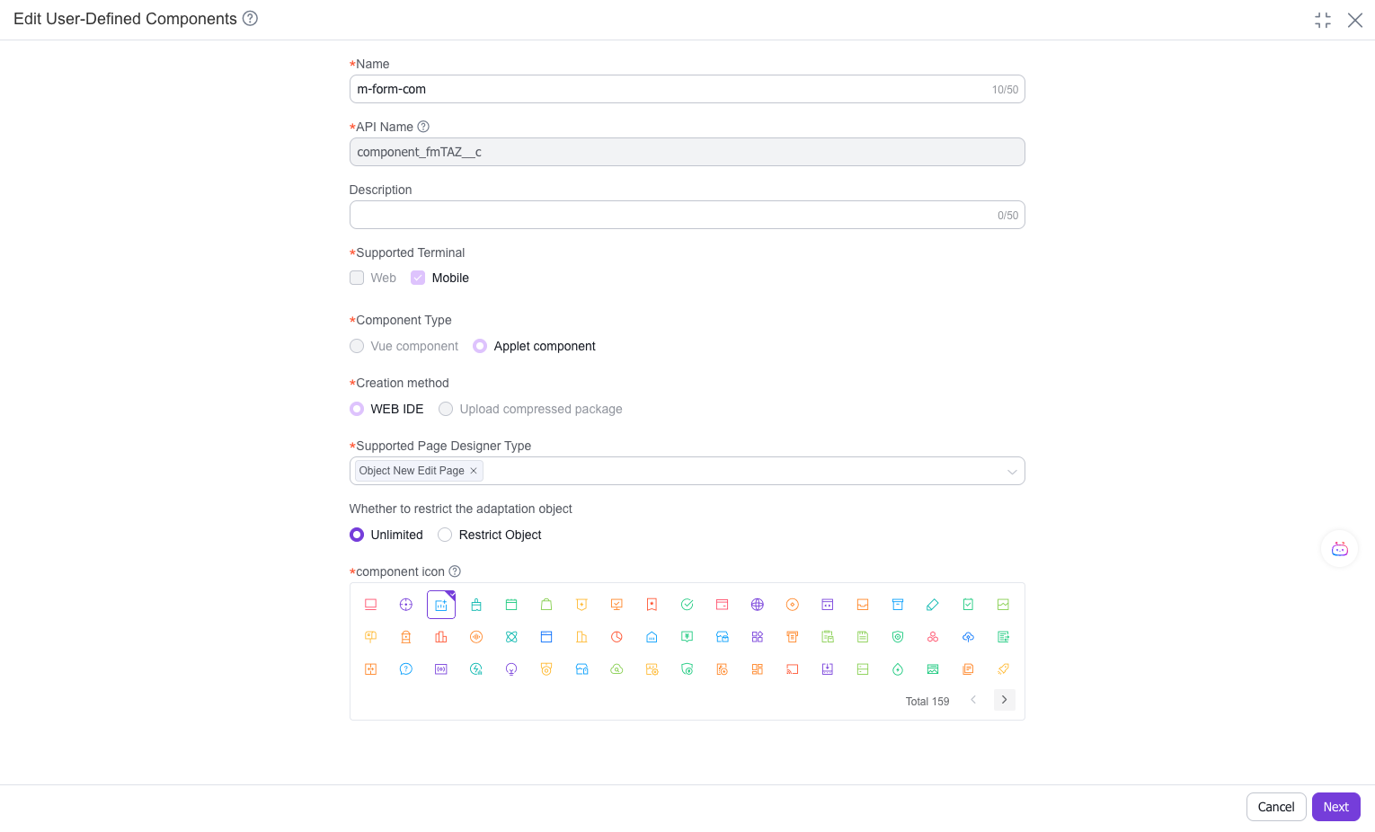
Task: Go to next page of component icons
Action: coord(1004,700)
